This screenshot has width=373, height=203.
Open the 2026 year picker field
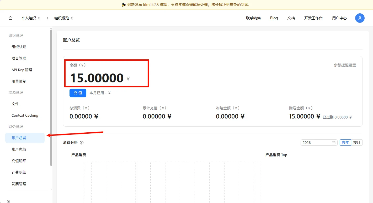[x=316, y=143]
